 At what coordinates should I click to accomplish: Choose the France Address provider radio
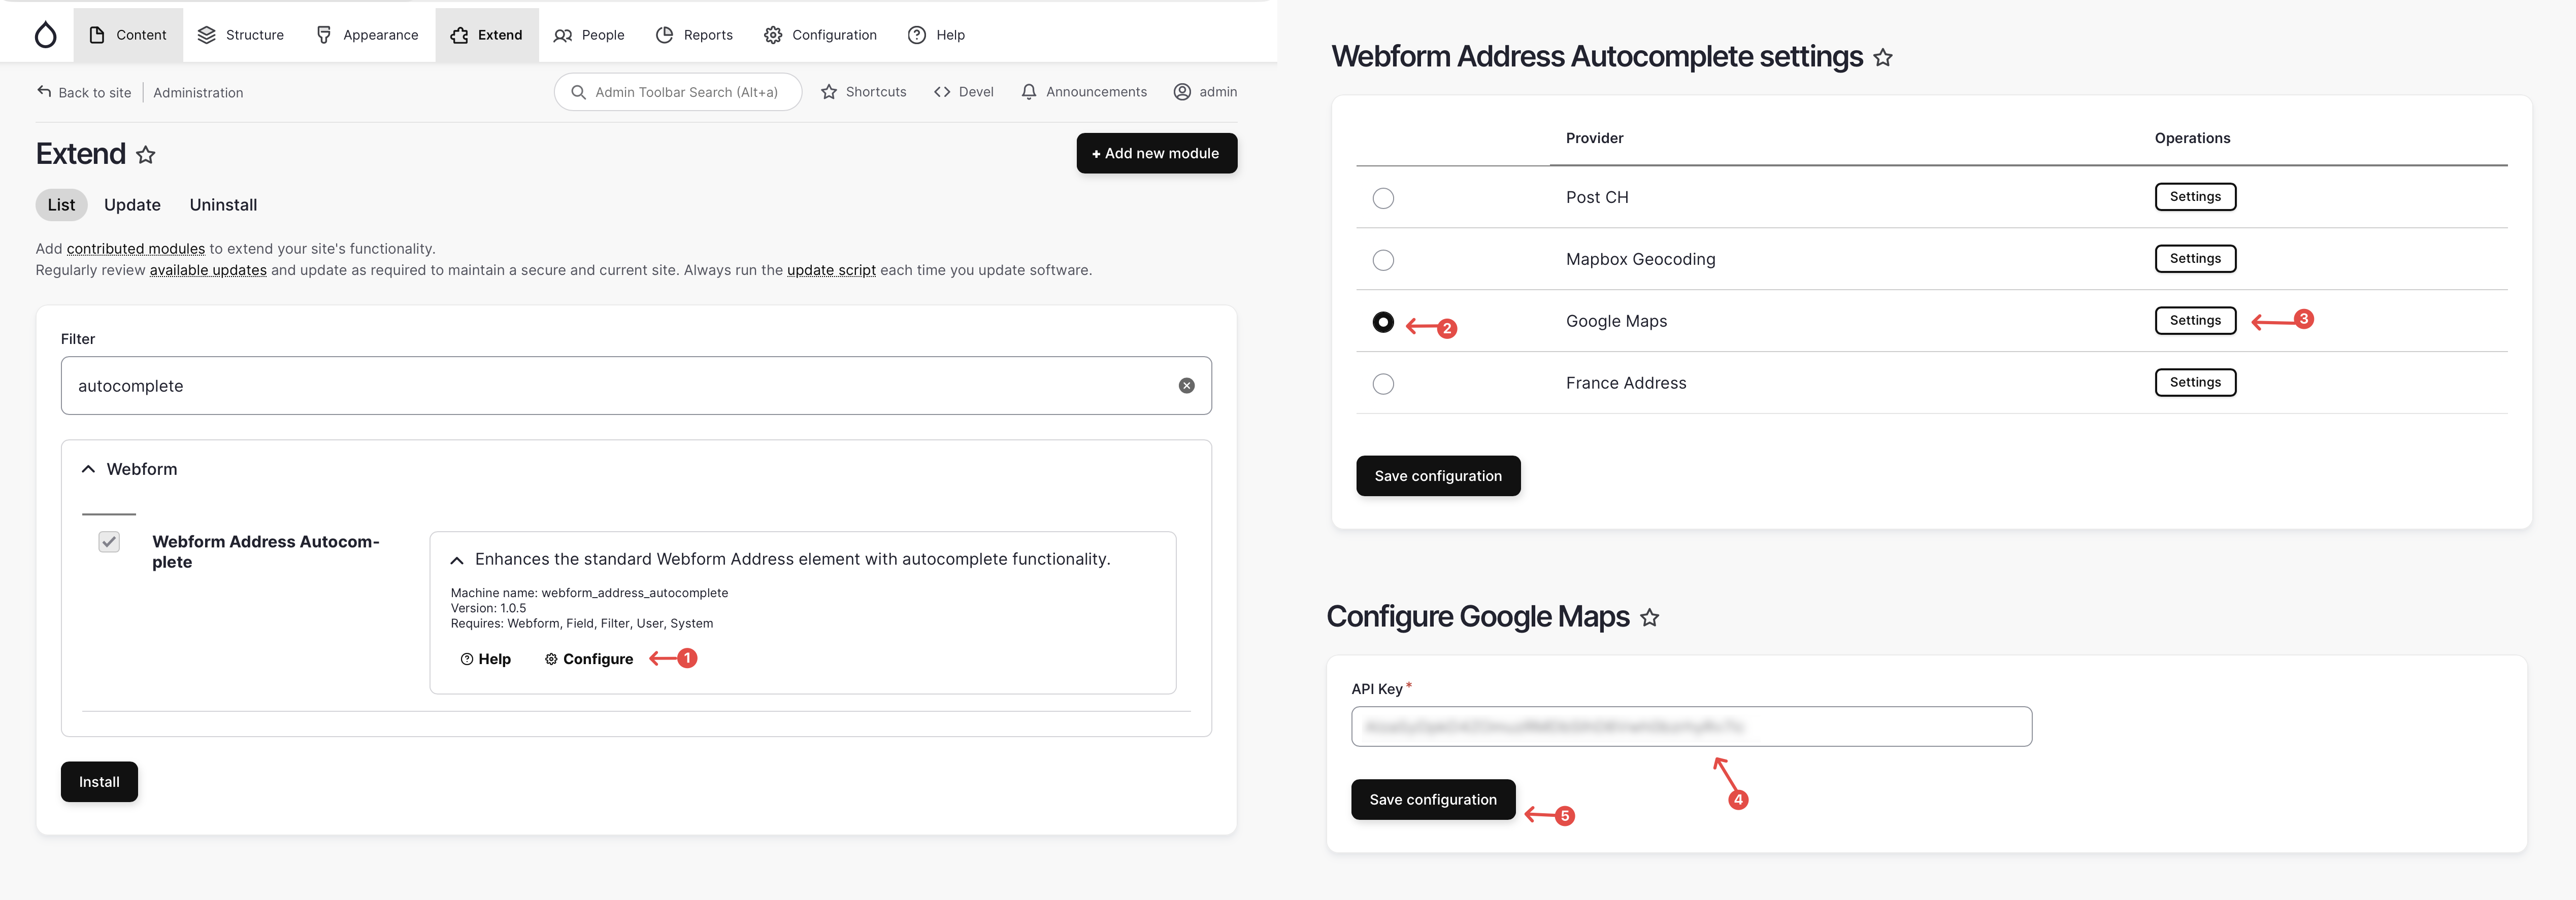click(x=1383, y=384)
